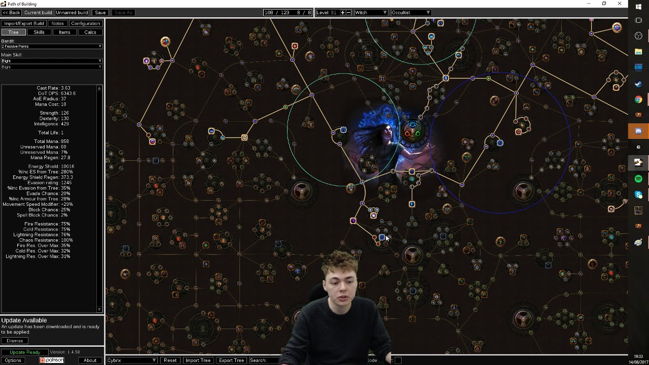Screen dimensions: 649x365
Task: Open Google Chrome from the taskbar
Action: 638,99
